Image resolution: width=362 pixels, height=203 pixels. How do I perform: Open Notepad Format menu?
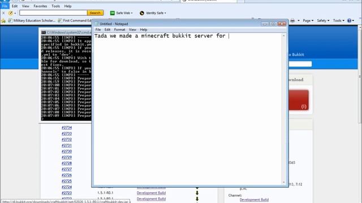click(x=119, y=30)
